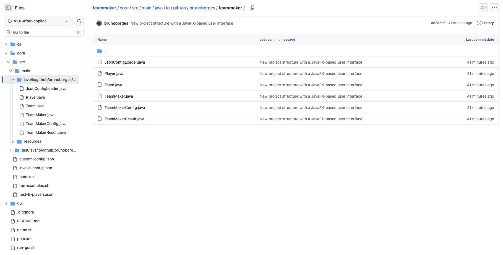Screen dimensions: 503x255
Task: Go to parent directory folder icon
Action: coord(100,51)
